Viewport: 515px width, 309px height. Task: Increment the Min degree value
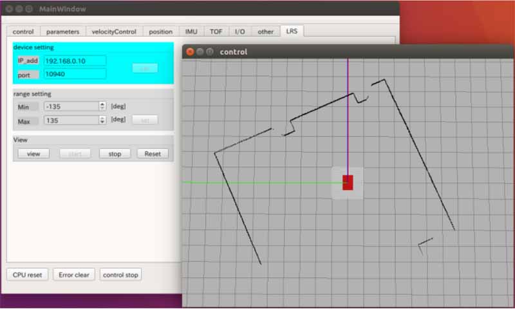click(102, 104)
